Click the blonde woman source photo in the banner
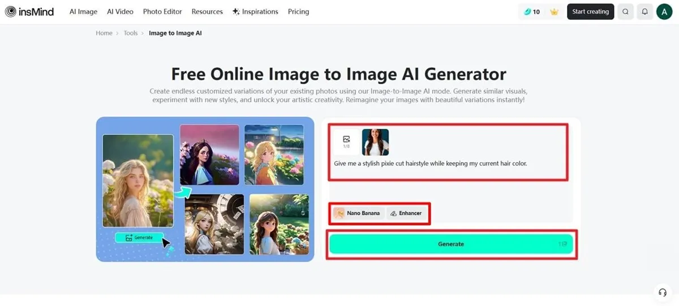 [x=138, y=181]
